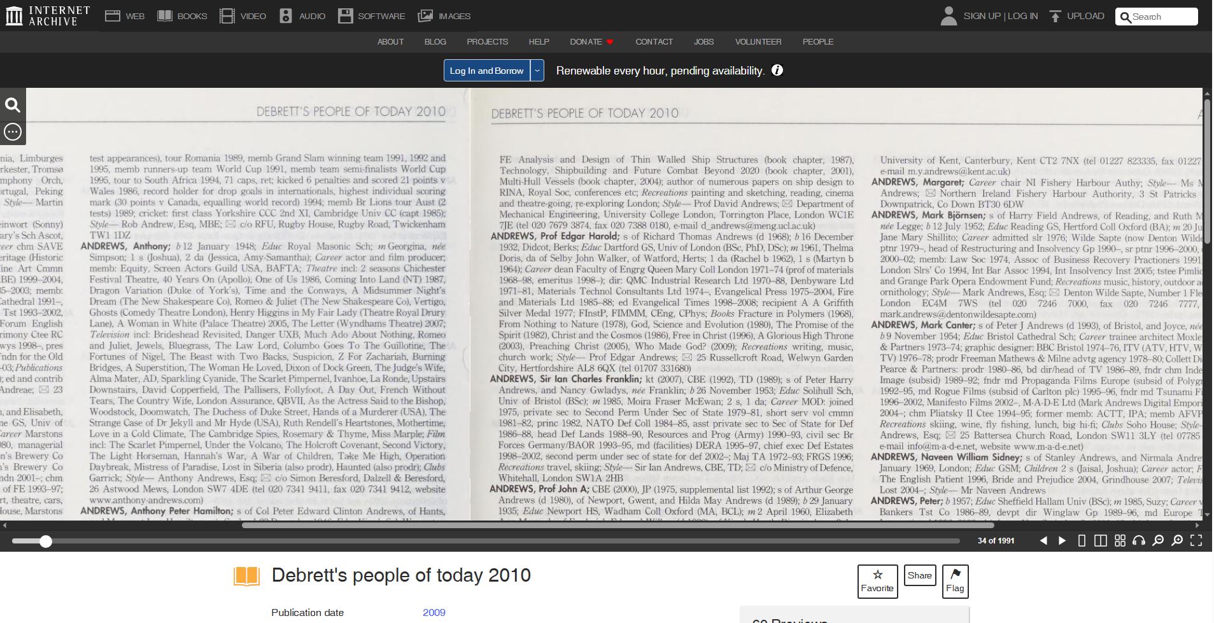Select the Upload arrow icon
Image resolution: width=1214 pixels, height=623 pixels.
click(x=1055, y=16)
